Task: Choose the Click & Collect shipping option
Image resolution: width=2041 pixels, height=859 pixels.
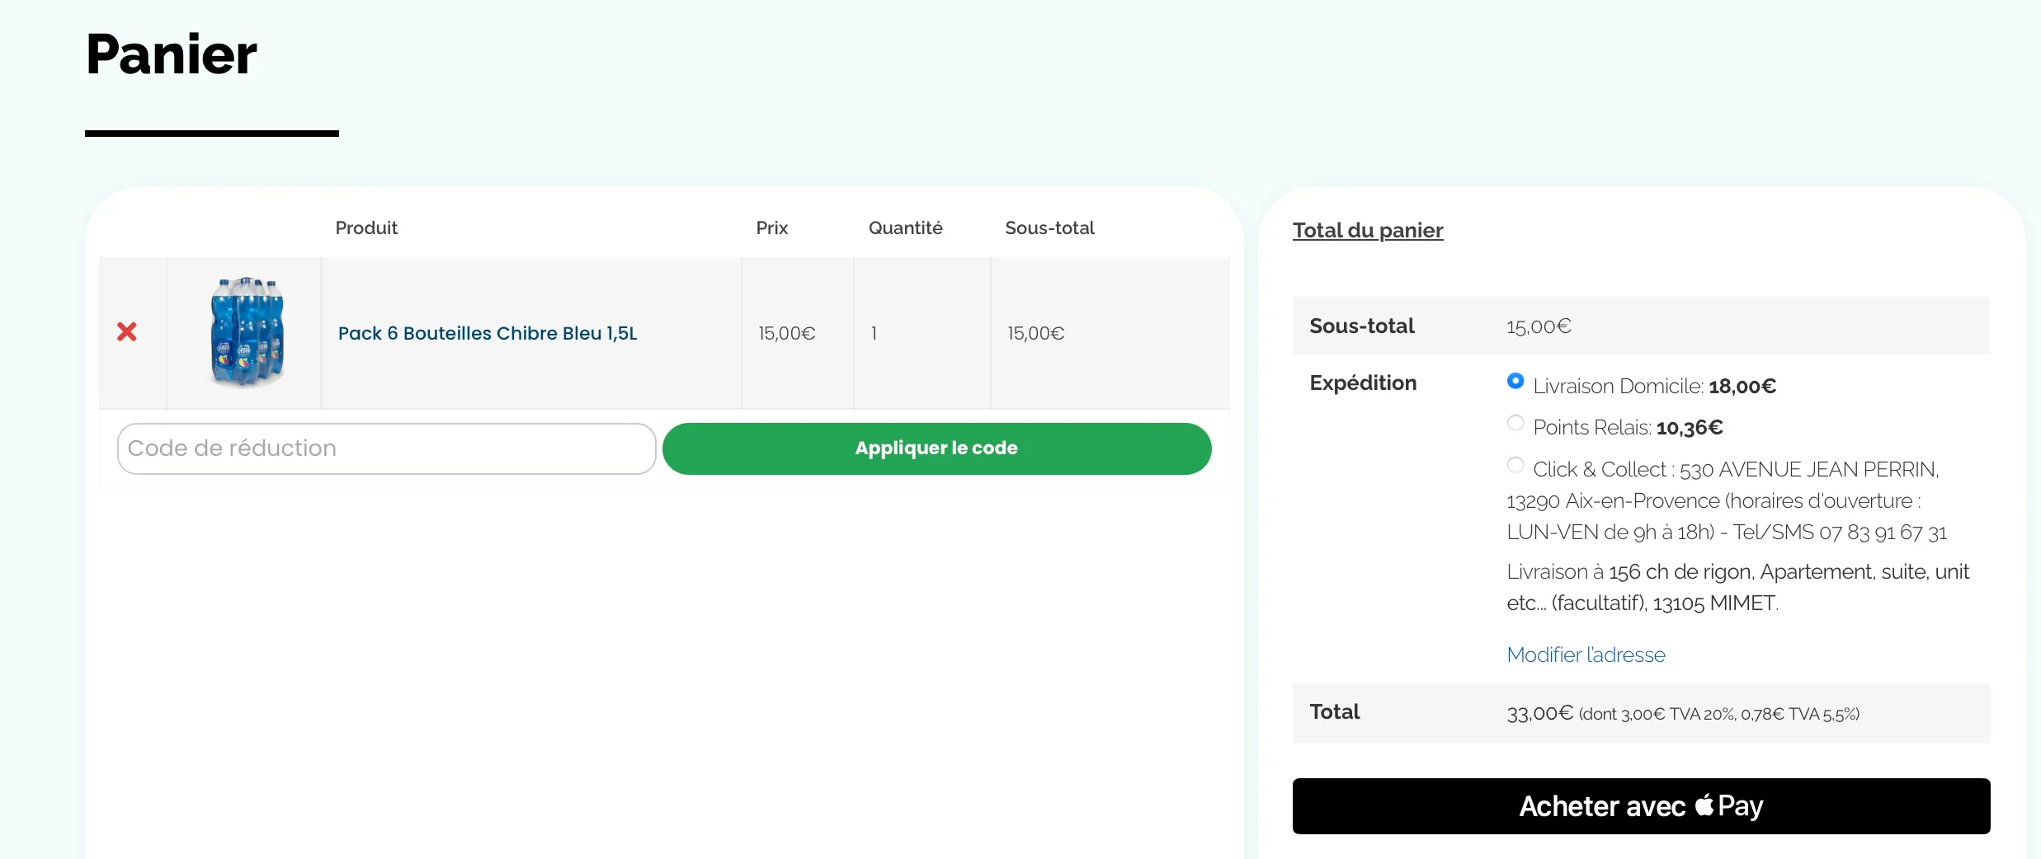Action: coord(1515,465)
